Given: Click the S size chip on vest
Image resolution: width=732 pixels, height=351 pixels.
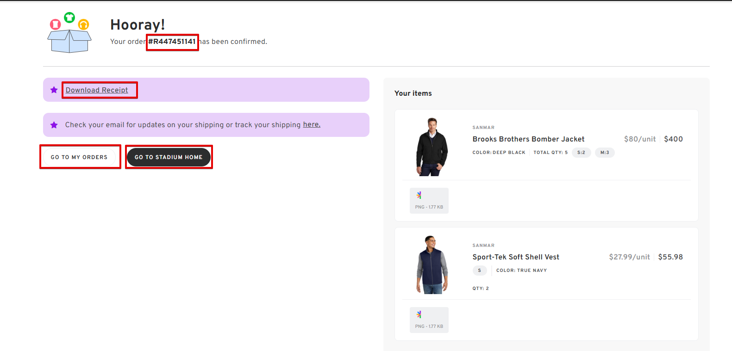Looking at the screenshot, I should 480,271.
